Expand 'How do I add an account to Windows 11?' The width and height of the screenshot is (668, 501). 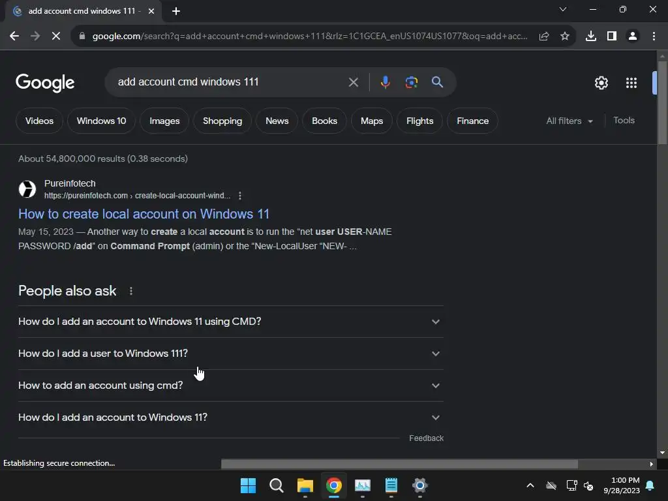(x=231, y=417)
